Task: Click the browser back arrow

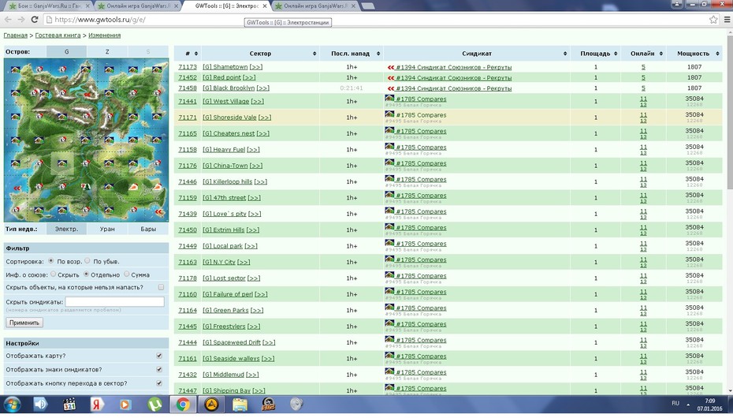Action: pos(8,20)
